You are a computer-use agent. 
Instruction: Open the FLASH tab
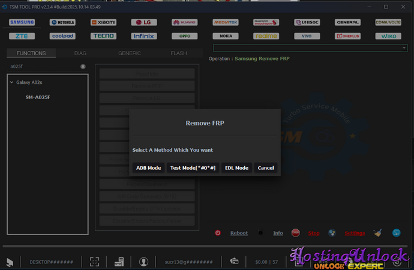pyautogui.click(x=178, y=53)
